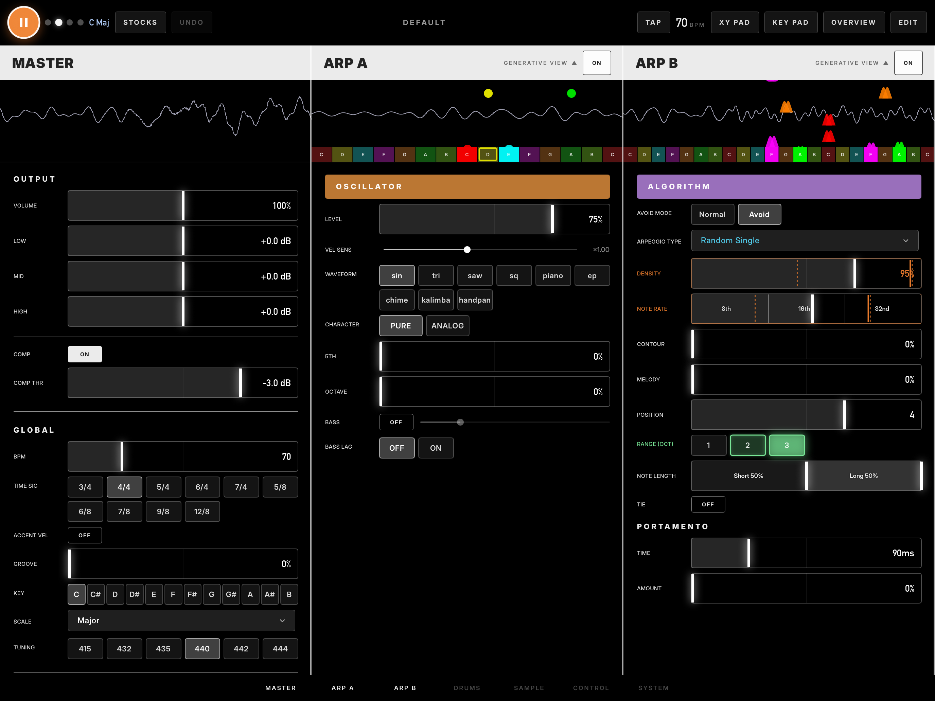Adjust the DENSITY slider in ARP B
Image resolution: width=935 pixels, height=701 pixels.
point(806,273)
